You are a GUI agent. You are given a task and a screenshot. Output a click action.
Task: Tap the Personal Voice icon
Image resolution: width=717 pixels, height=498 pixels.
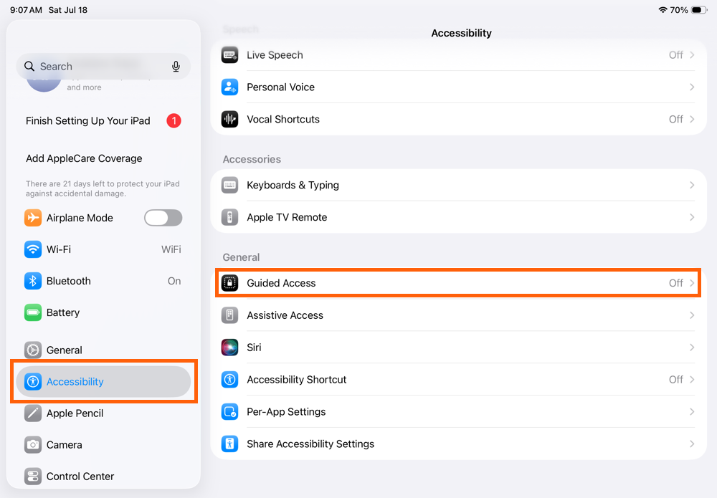pyautogui.click(x=229, y=87)
